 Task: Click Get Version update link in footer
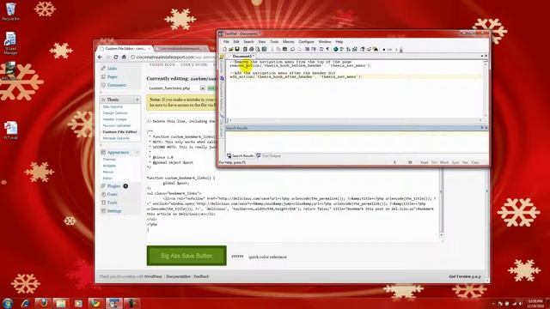tap(465, 276)
